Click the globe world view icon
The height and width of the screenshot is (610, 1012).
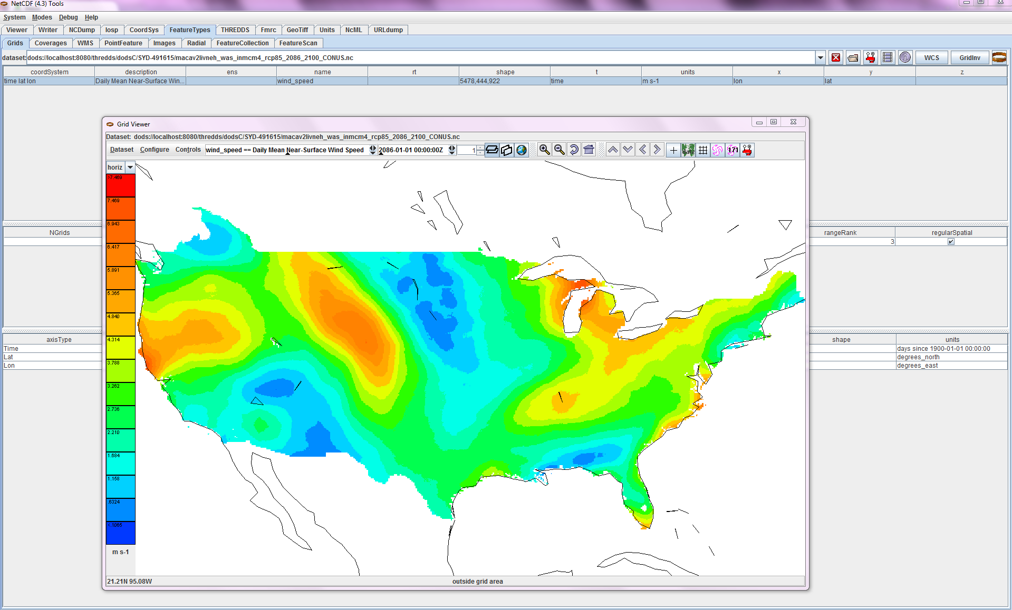(x=522, y=150)
